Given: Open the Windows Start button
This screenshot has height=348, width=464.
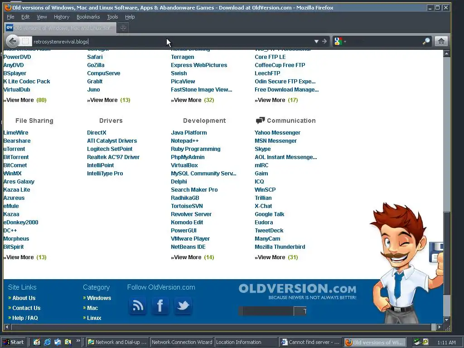Looking at the screenshot, I should [14, 342].
